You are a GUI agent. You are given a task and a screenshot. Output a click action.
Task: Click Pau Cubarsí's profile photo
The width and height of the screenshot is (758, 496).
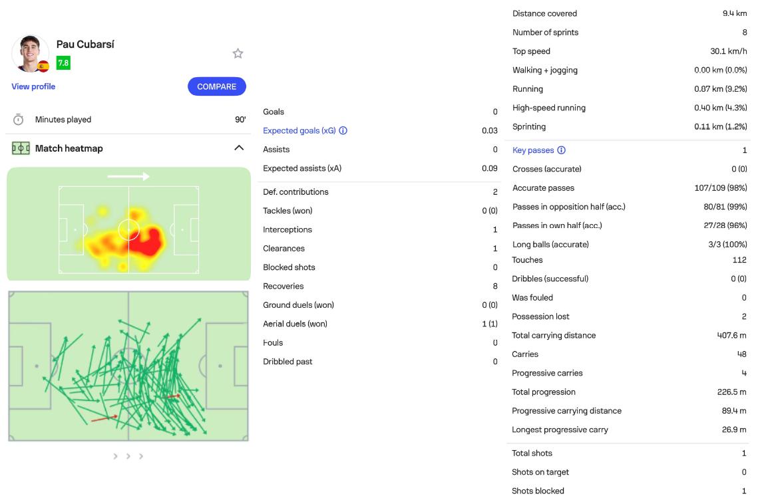(x=30, y=53)
